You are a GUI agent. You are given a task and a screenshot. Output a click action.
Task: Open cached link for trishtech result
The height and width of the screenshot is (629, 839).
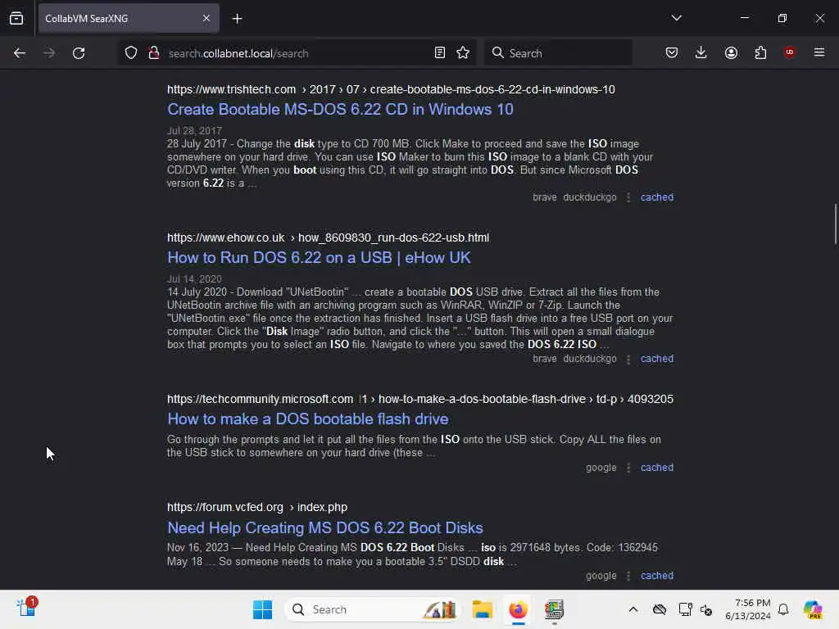(657, 197)
